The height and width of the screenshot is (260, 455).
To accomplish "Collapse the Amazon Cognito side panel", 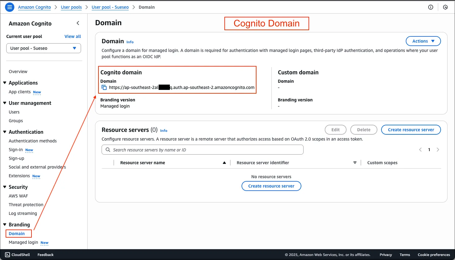I will coord(78,23).
